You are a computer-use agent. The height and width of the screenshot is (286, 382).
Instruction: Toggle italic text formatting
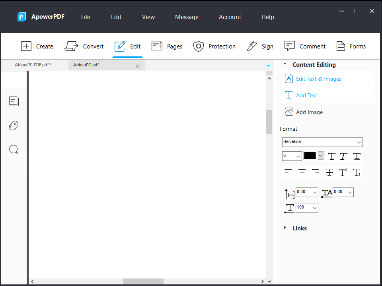pos(343,157)
